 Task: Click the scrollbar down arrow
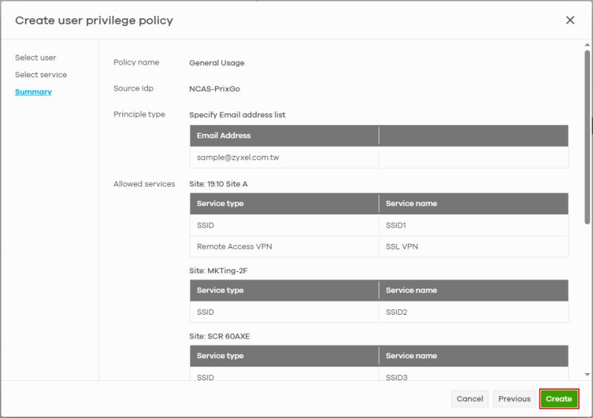[x=587, y=374]
